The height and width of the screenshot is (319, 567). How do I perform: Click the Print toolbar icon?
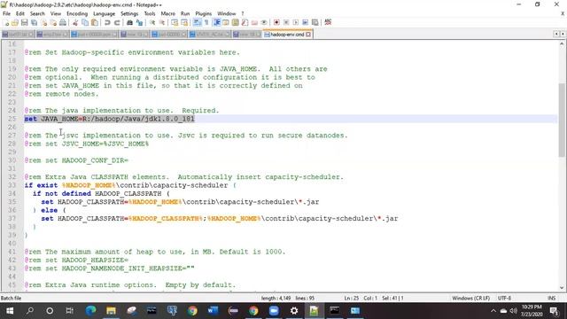coord(63,22)
